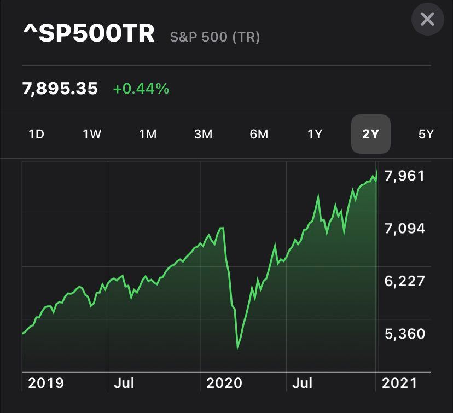This screenshot has height=413, width=453.
Task: Click the selected 2Y range tab
Action: point(370,134)
